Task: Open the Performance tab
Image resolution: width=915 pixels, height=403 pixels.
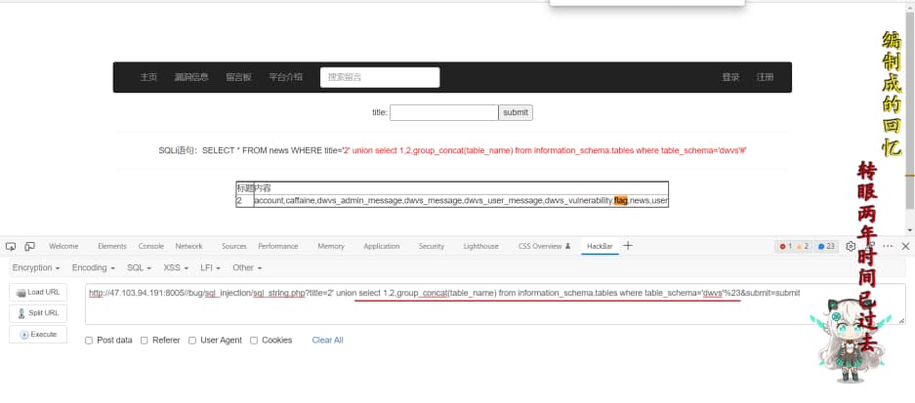Action: point(277,246)
